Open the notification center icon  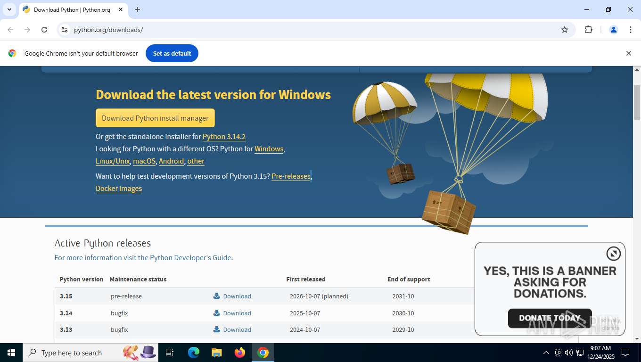[625, 353]
